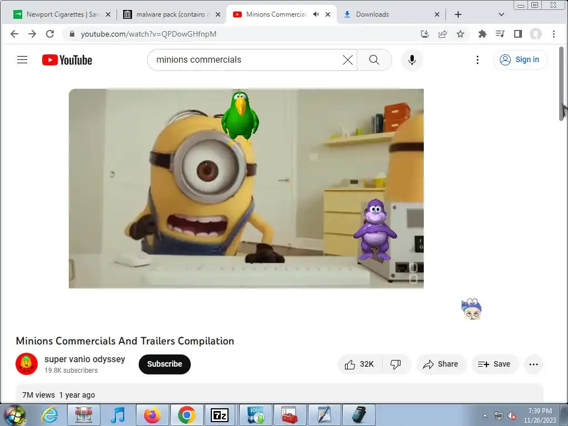Select the video title text

click(125, 341)
